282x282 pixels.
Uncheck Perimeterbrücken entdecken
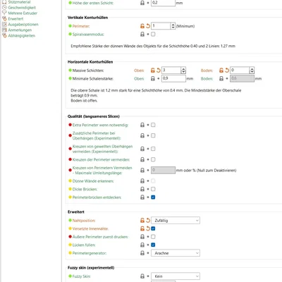(153, 197)
